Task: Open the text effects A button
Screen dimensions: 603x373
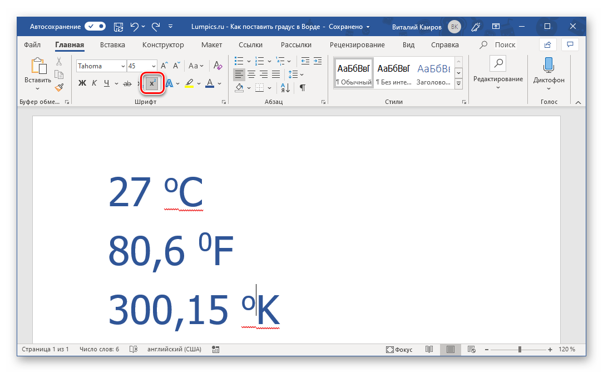Action: coord(170,83)
